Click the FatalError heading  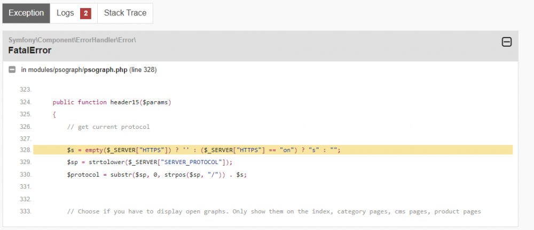(x=29, y=51)
